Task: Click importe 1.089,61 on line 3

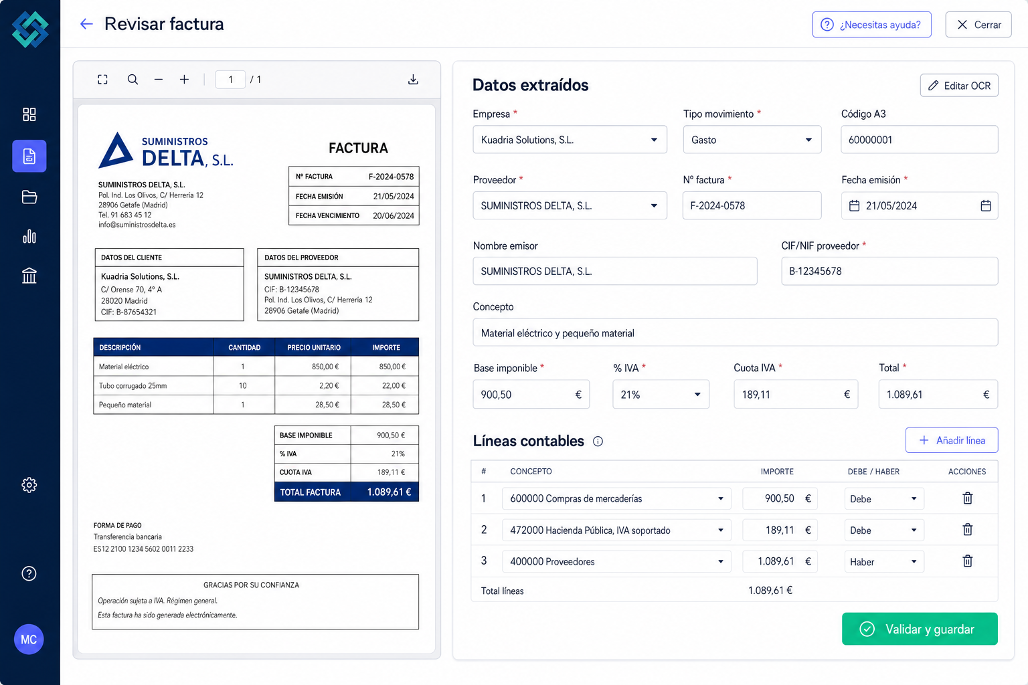Action: [780, 561]
